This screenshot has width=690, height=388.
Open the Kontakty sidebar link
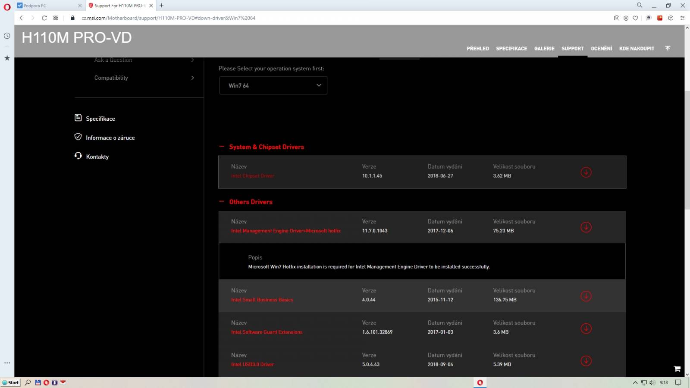pyautogui.click(x=97, y=156)
